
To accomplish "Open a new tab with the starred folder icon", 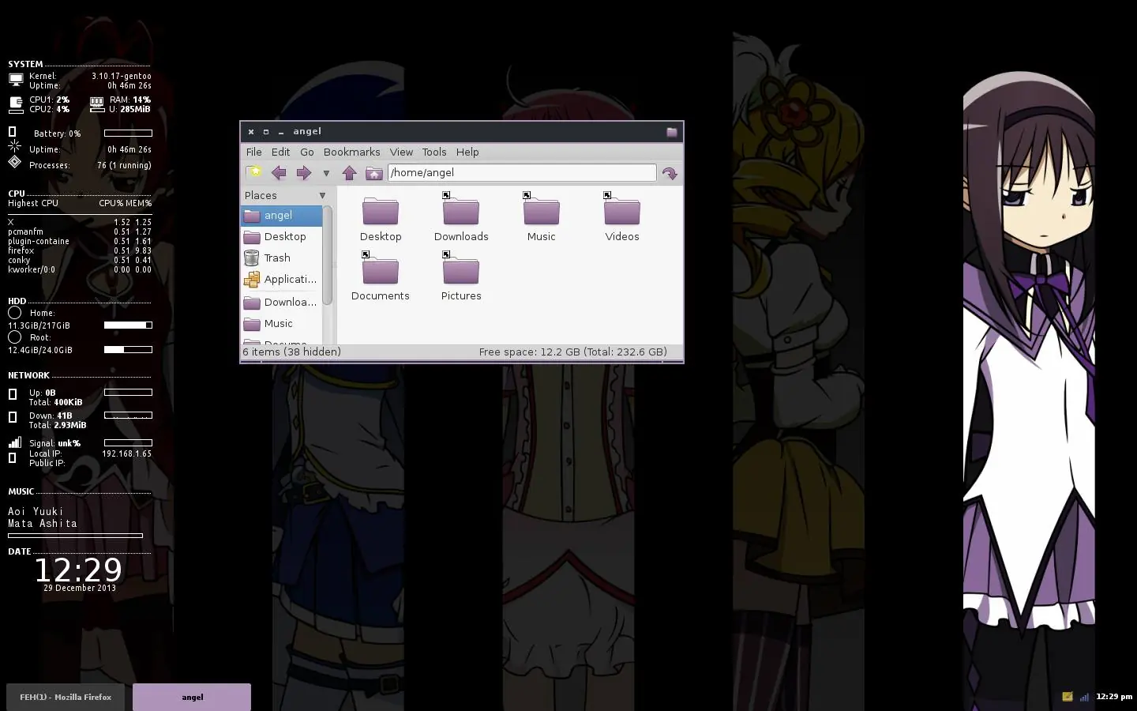I will [x=254, y=173].
